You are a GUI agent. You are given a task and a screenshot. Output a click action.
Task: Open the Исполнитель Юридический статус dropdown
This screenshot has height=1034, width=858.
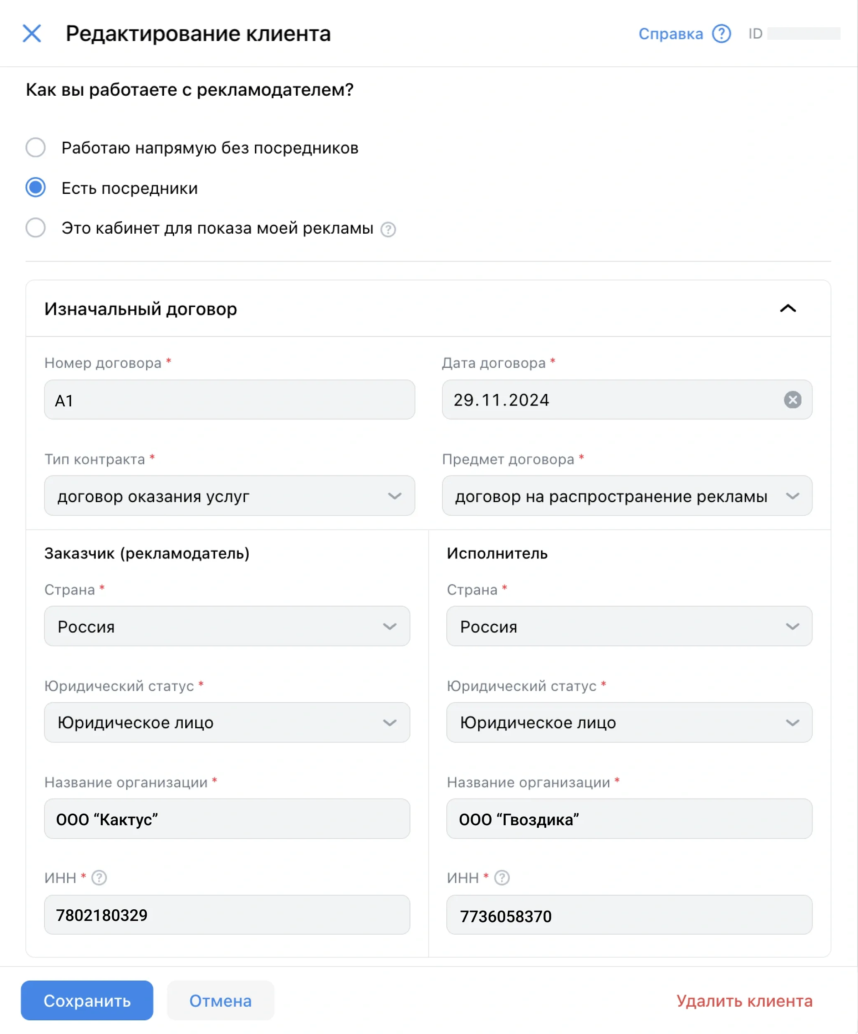pyautogui.click(x=628, y=722)
